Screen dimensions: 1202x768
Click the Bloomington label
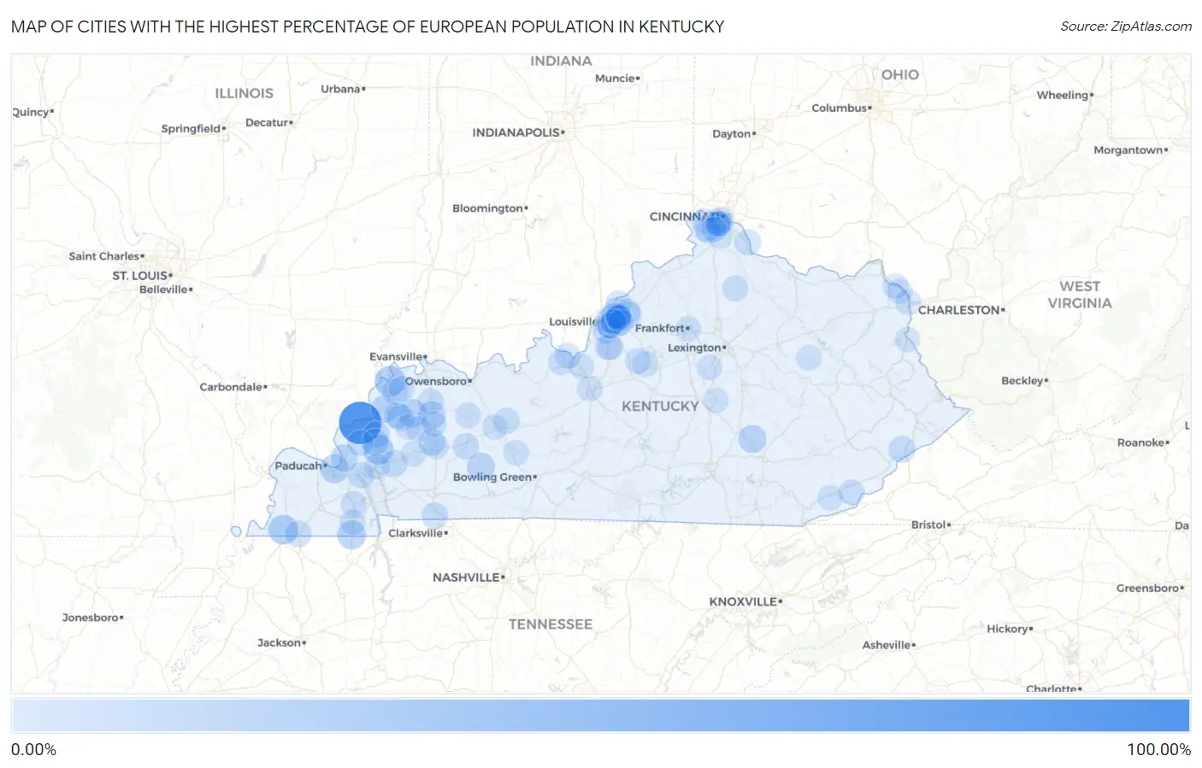[487, 208]
